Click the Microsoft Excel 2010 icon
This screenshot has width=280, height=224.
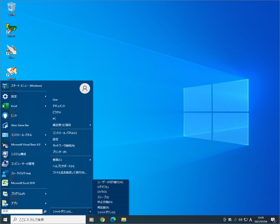tap(5, 183)
